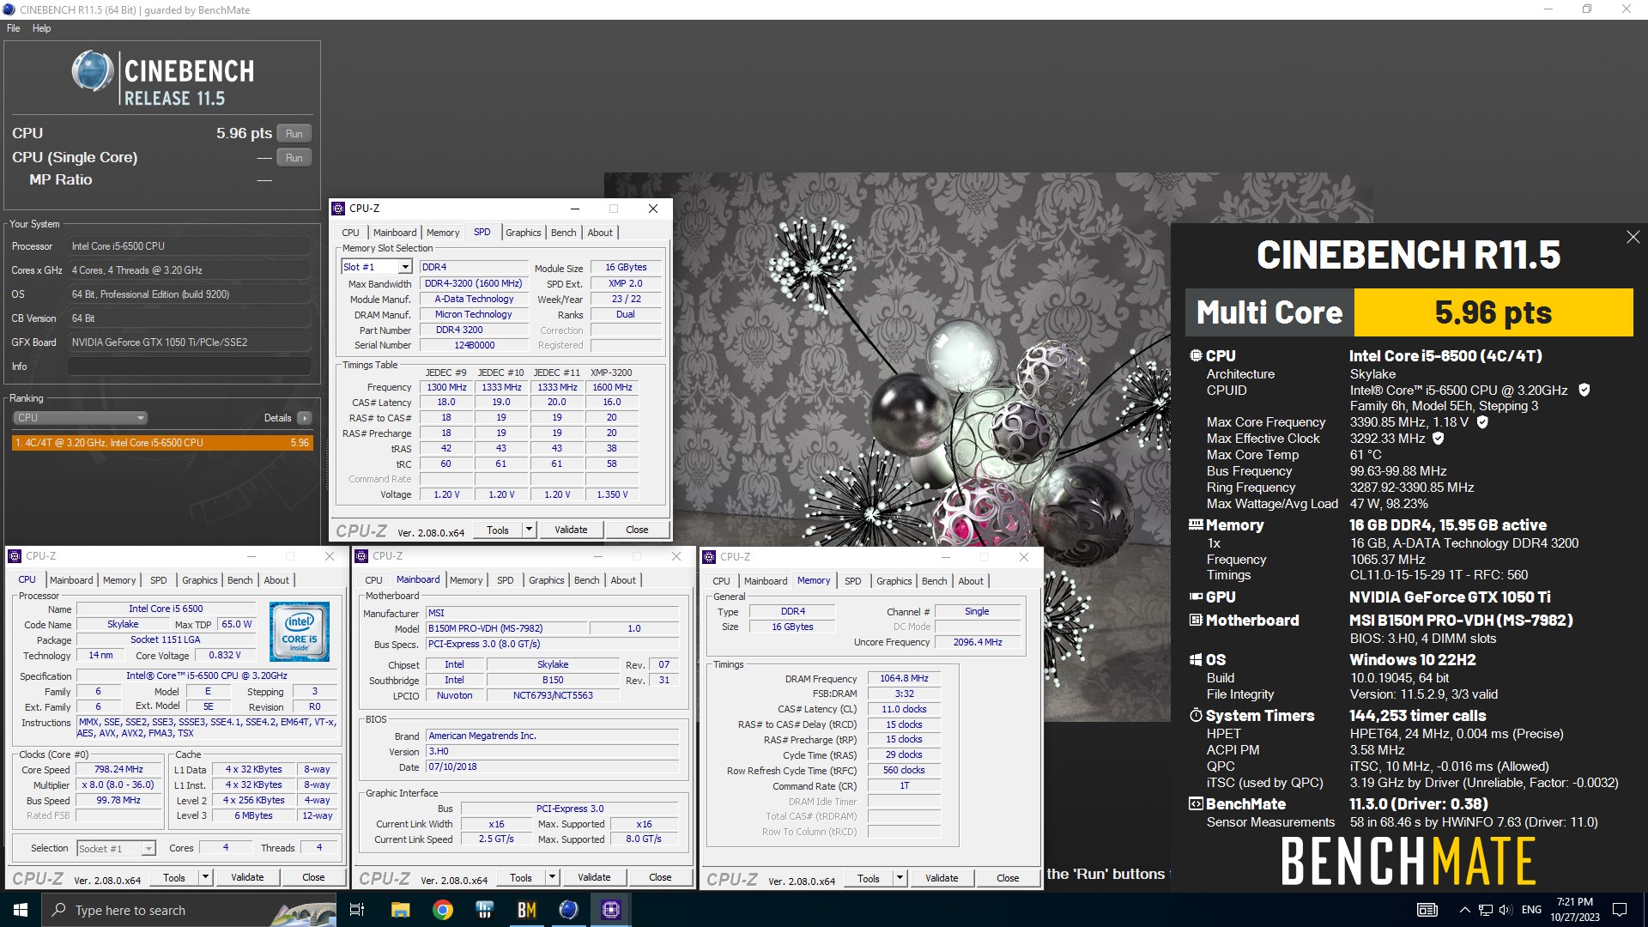Close the BenchMate result overlay

pos(1633,237)
